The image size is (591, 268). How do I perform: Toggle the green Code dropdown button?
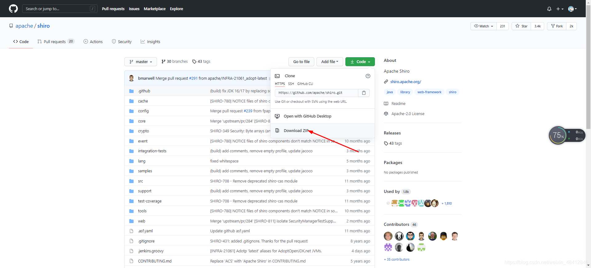coord(360,62)
